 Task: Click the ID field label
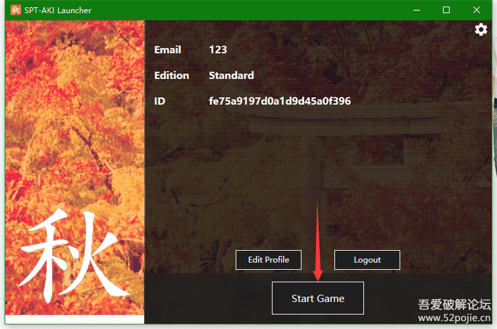[x=160, y=101]
